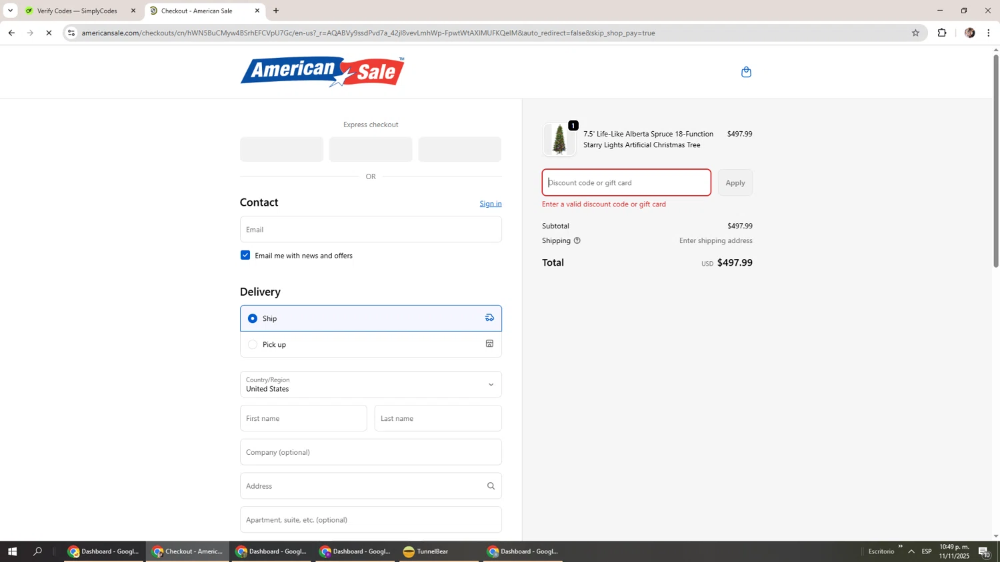Click the taskbar clock and date
The image size is (1000, 562).
954,551
